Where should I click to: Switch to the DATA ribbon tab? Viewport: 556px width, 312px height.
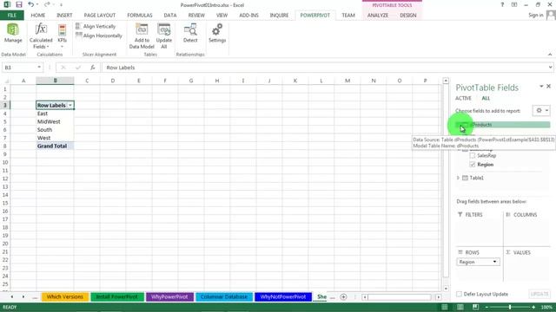pos(170,16)
